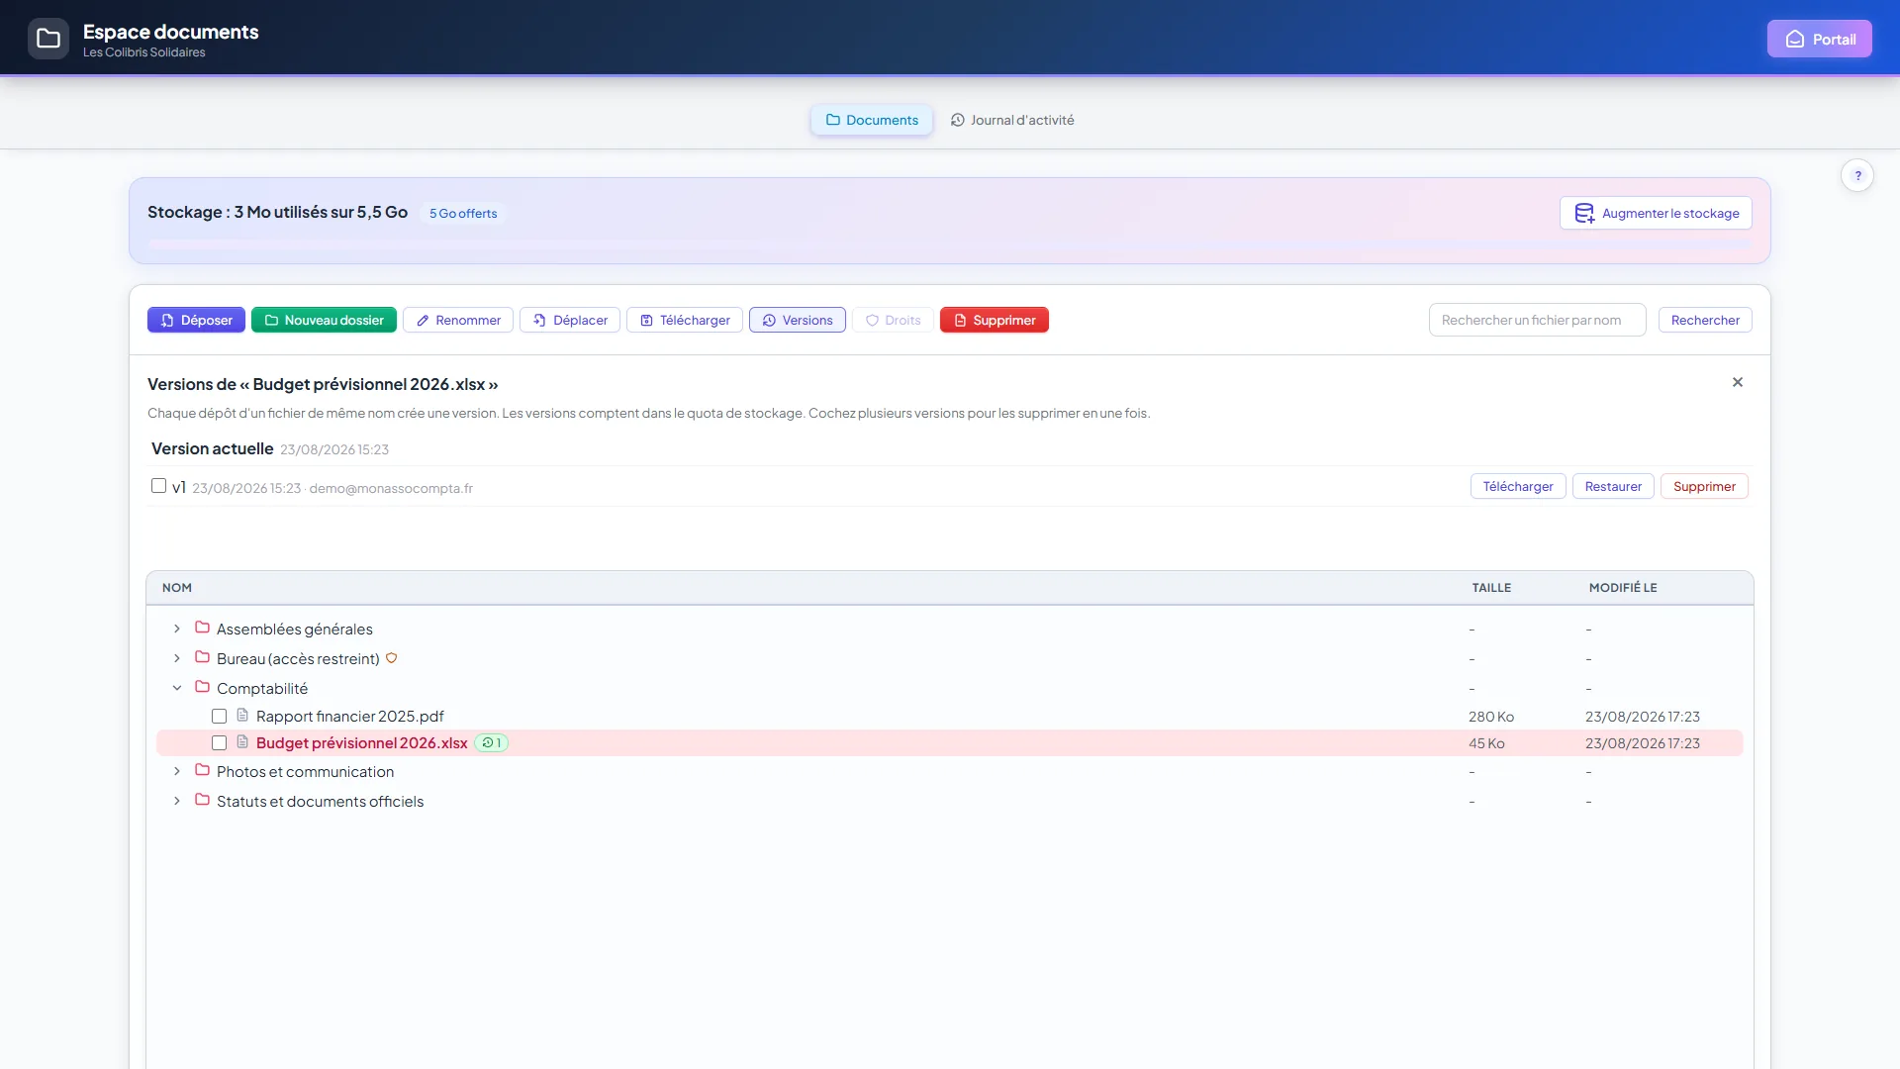
Task: Click the NOM column header
Action: point(177,587)
